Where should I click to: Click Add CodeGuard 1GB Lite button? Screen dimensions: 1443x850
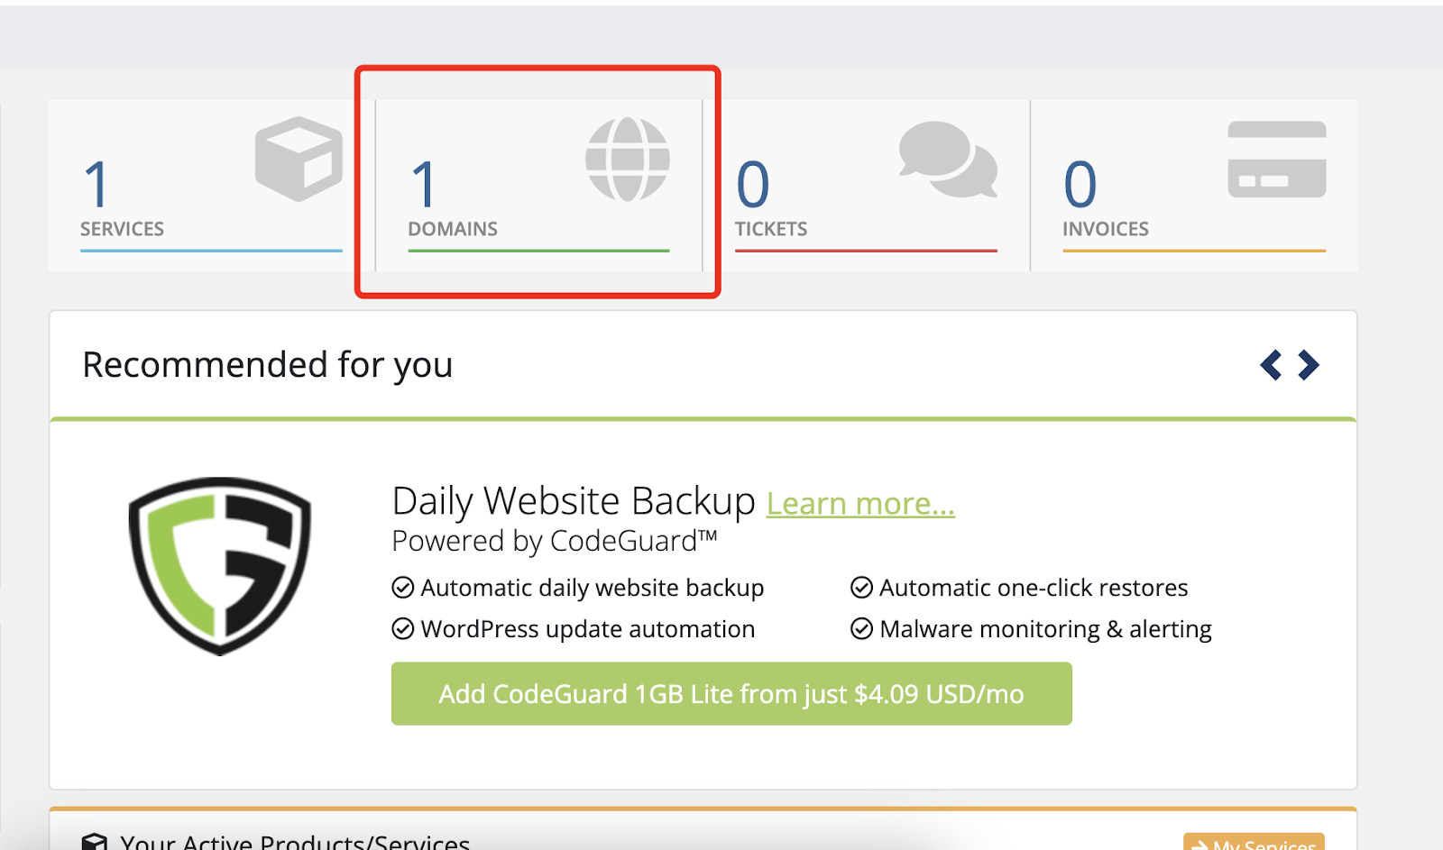point(731,694)
